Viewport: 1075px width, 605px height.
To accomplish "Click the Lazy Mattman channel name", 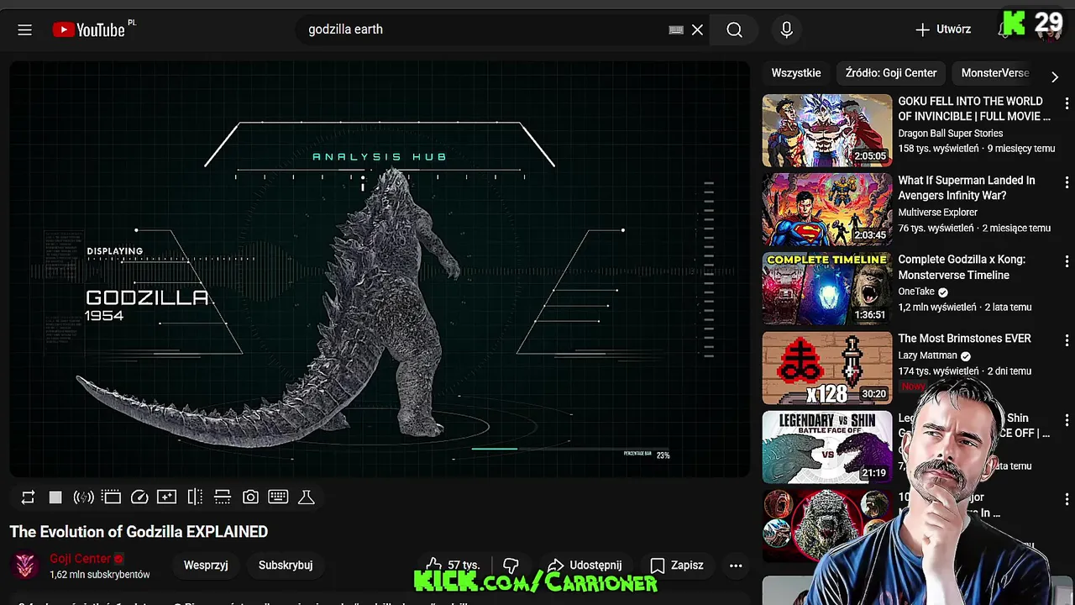I will coord(927,355).
